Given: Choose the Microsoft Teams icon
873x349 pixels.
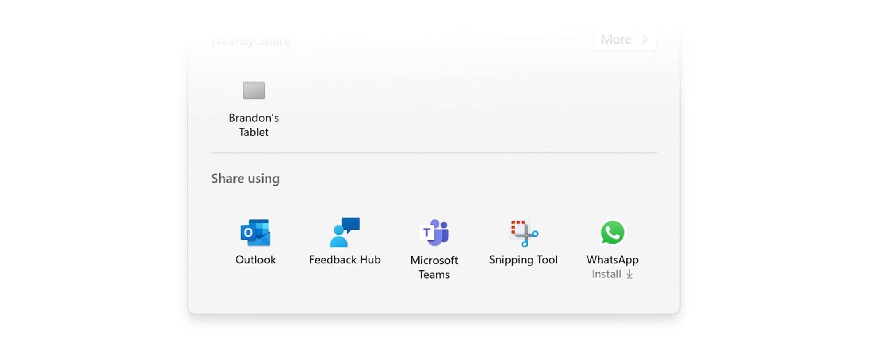Looking at the screenshot, I should pyautogui.click(x=434, y=233).
